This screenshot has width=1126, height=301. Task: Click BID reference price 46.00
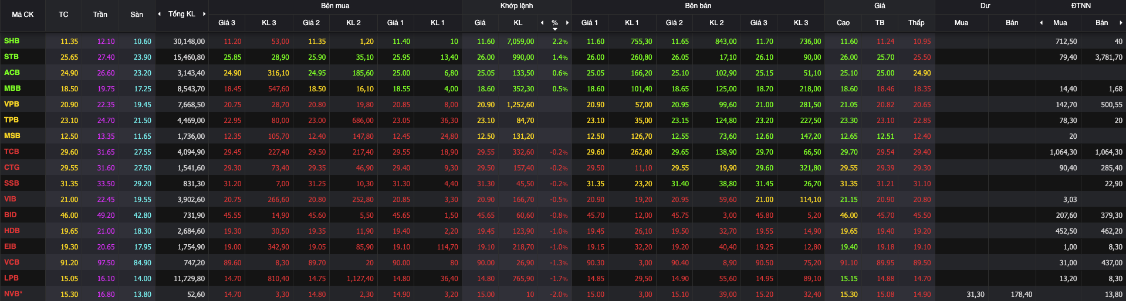tap(69, 216)
